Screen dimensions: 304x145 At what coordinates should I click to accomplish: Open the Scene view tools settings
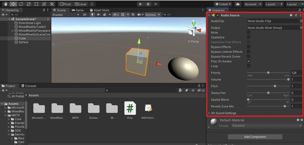tap(133, 15)
